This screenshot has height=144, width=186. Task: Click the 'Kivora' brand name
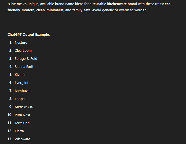tap(20, 75)
